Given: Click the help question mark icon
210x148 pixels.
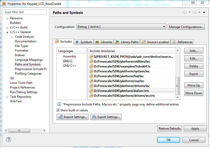Looking at the screenshot, I should [9, 140].
